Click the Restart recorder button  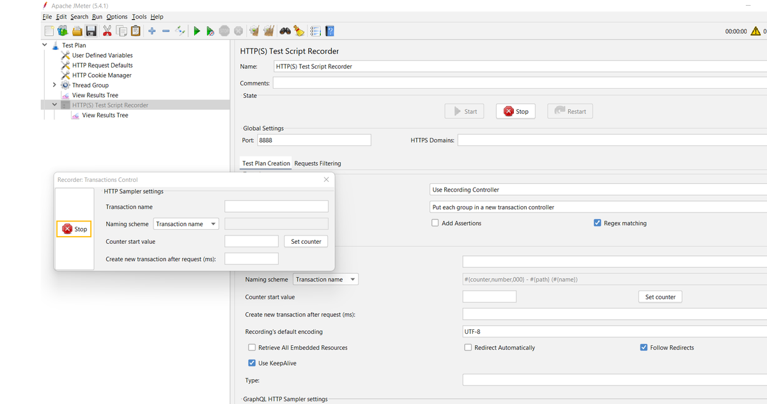[570, 111]
